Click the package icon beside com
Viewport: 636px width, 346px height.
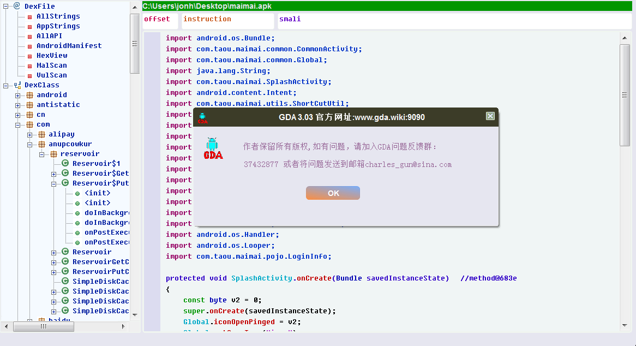pyautogui.click(x=30, y=124)
